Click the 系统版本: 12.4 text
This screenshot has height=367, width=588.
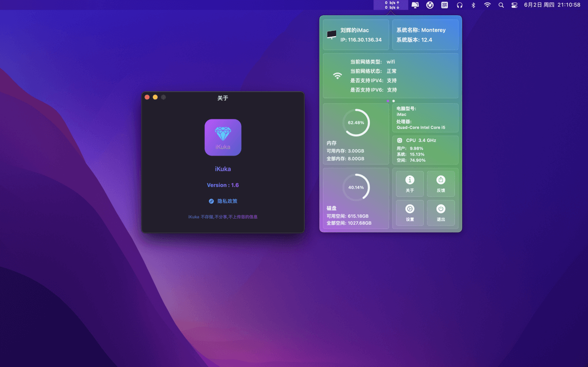point(414,40)
